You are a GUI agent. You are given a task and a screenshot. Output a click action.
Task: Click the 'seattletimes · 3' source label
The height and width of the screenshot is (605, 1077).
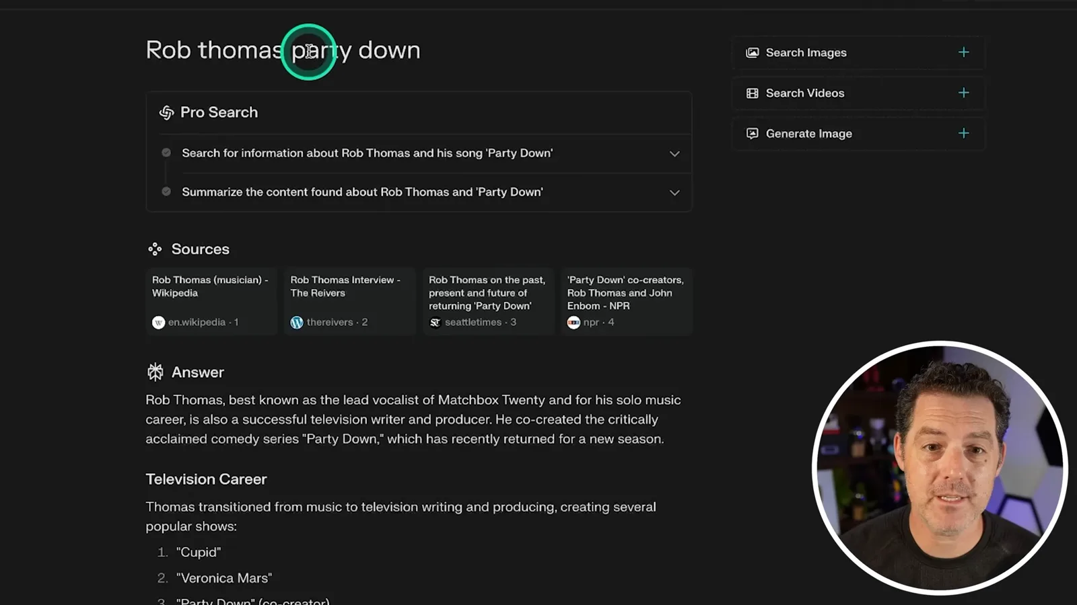481,323
